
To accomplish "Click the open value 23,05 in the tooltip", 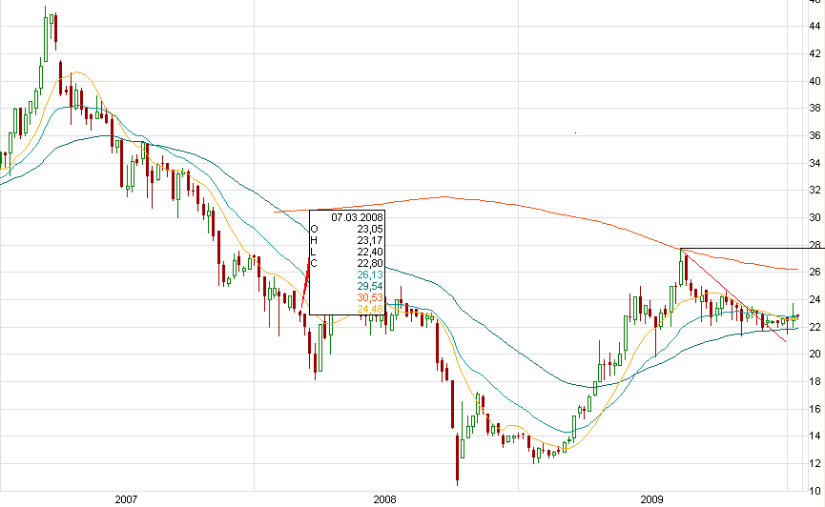I will click(370, 229).
